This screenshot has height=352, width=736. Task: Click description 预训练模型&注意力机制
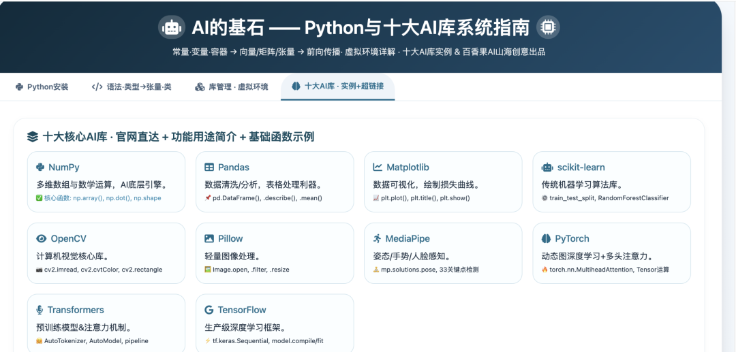[x=84, y=327]
